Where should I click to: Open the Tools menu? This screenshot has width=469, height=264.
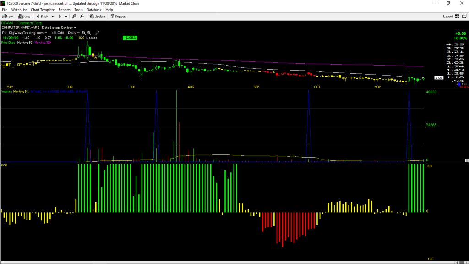coord(78,10)
